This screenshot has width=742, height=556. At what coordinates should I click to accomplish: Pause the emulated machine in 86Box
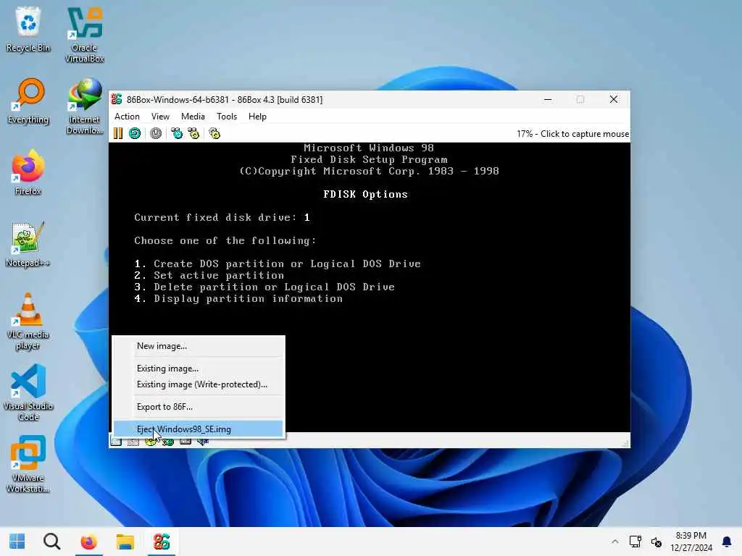pos(118,134)
